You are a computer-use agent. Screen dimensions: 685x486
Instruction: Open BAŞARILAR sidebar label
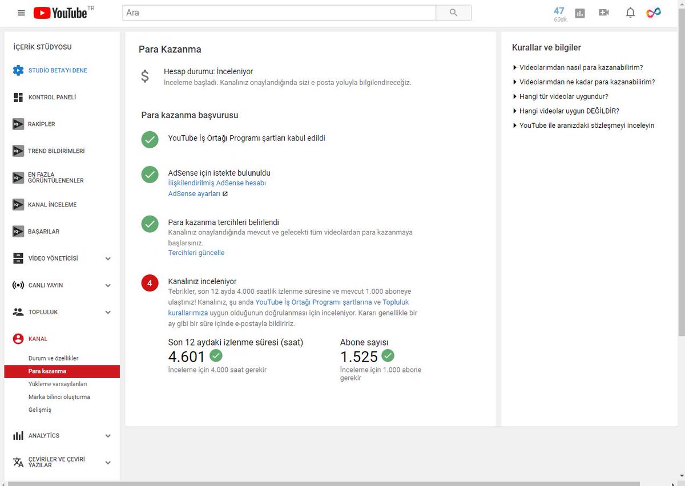[x=44, y=232]
